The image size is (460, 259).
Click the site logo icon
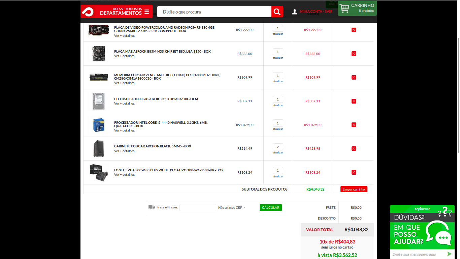88,12
